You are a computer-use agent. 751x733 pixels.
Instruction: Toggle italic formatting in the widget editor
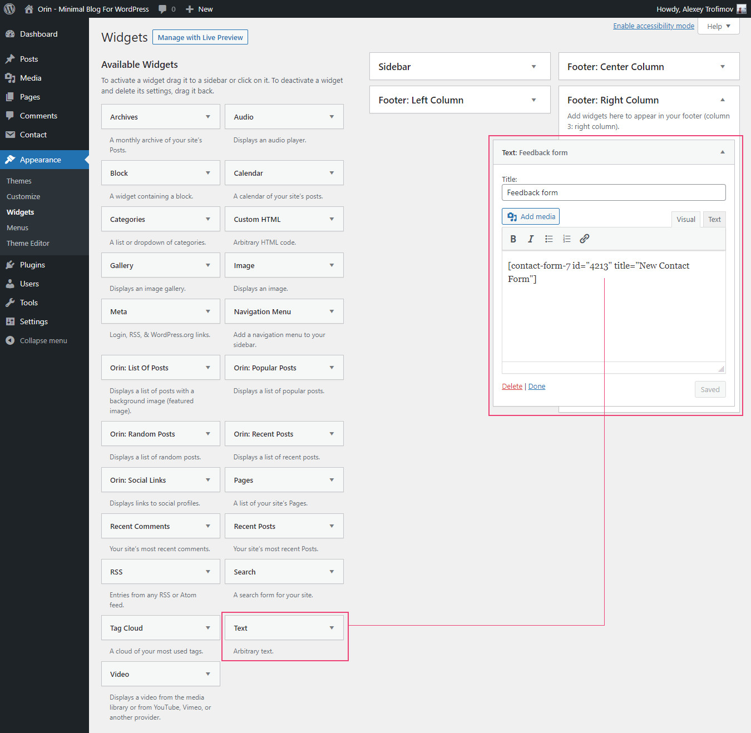531,239
